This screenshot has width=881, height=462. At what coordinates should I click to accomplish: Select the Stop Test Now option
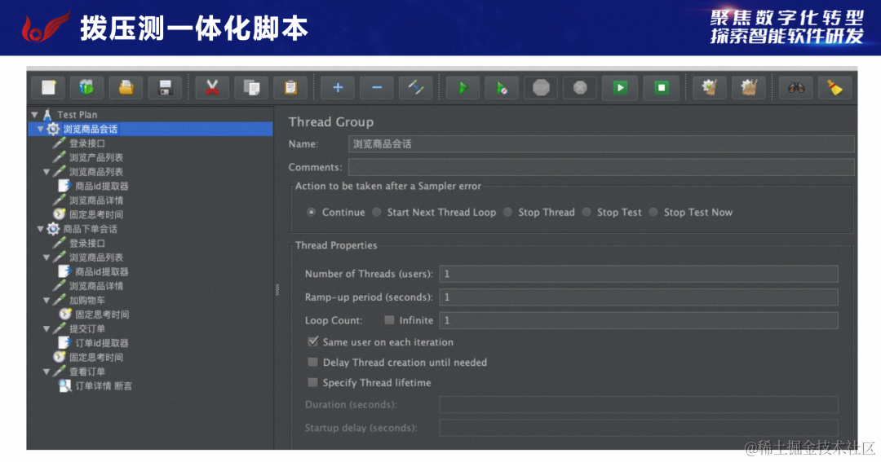pos(653,212)
